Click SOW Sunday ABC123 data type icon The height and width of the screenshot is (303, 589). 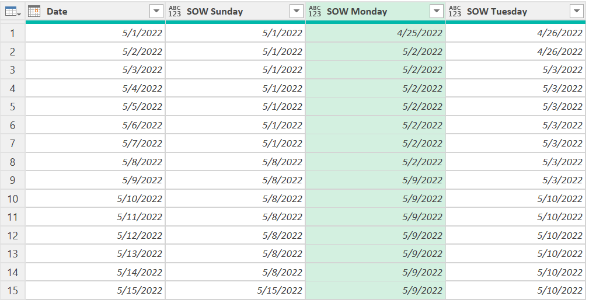(x=175, y=11)
